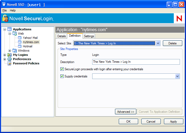Uncheck SecureLogin proceeds with login checkbox

coord(62,69)
